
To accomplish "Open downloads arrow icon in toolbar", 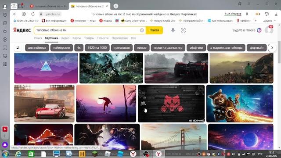I will (x=276, y=14).
